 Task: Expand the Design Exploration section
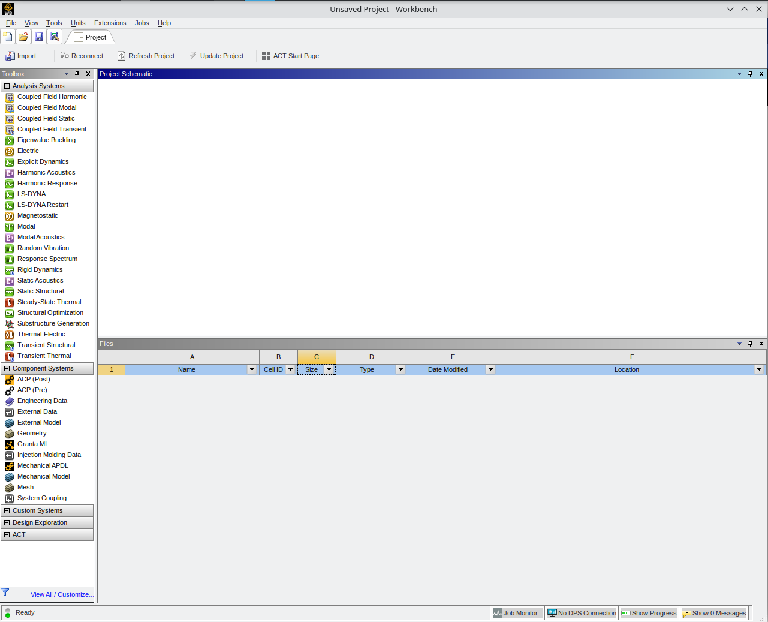coord(7,523)
